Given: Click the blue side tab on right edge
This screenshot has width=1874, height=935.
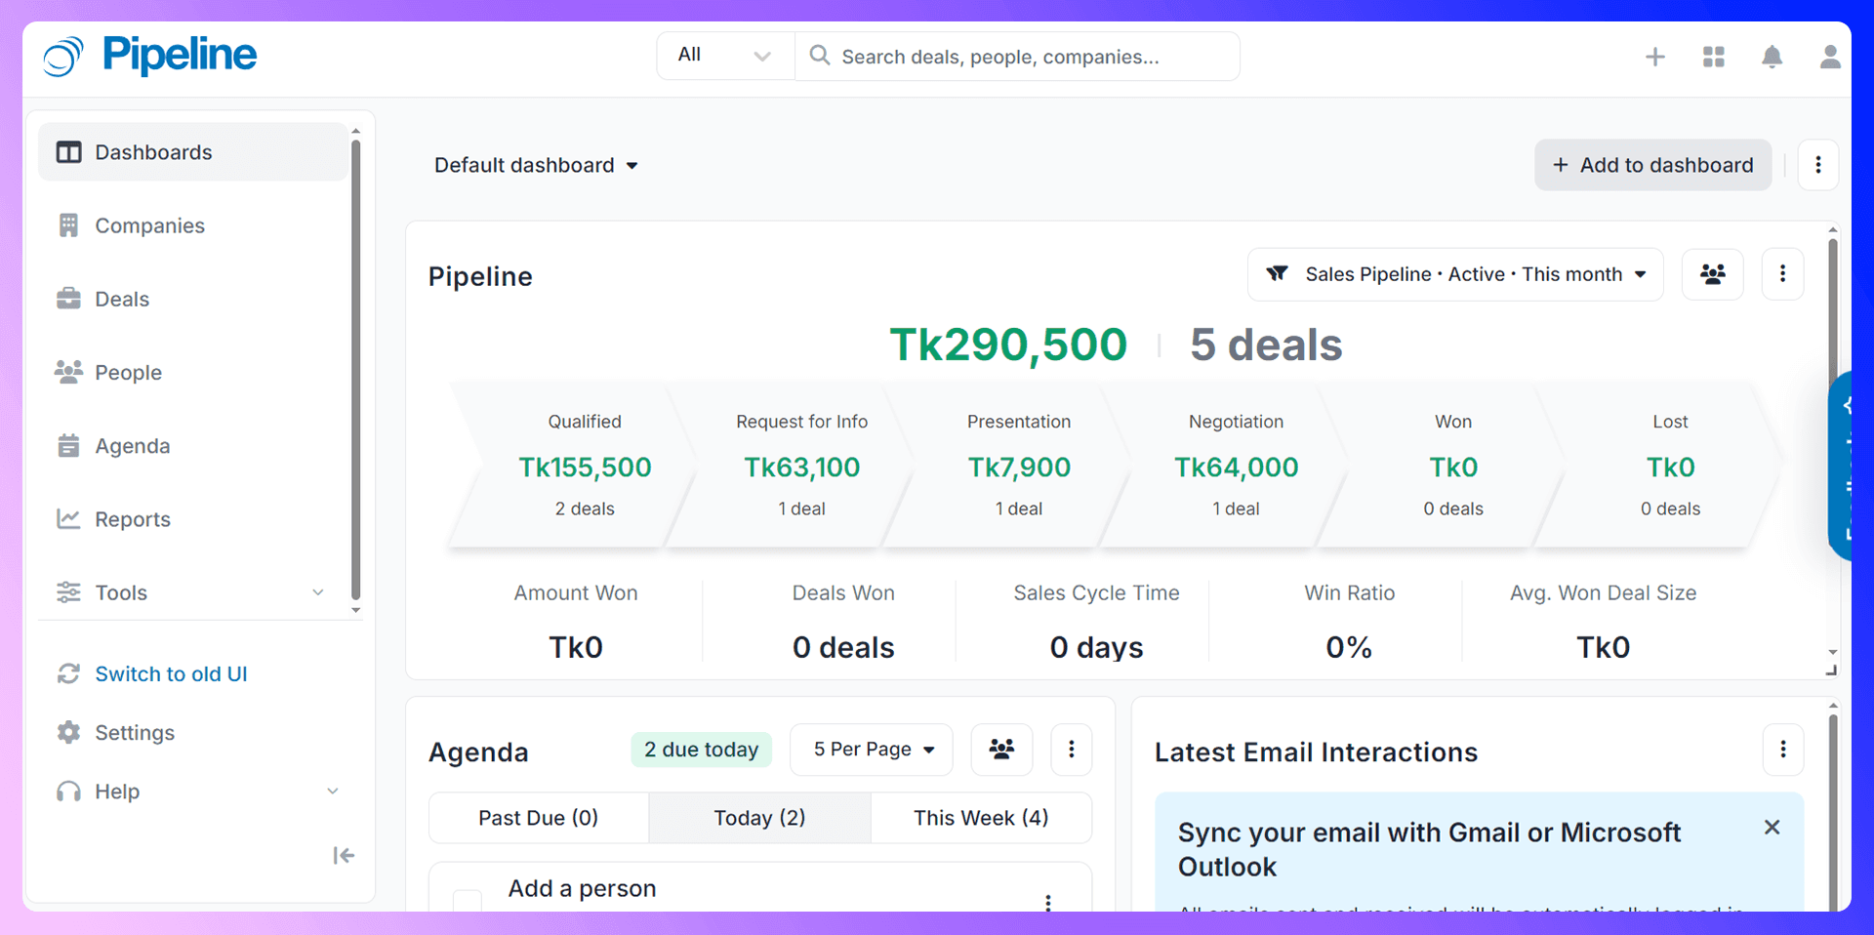Looking at the screenshot, I should (x=1842, y=466).
